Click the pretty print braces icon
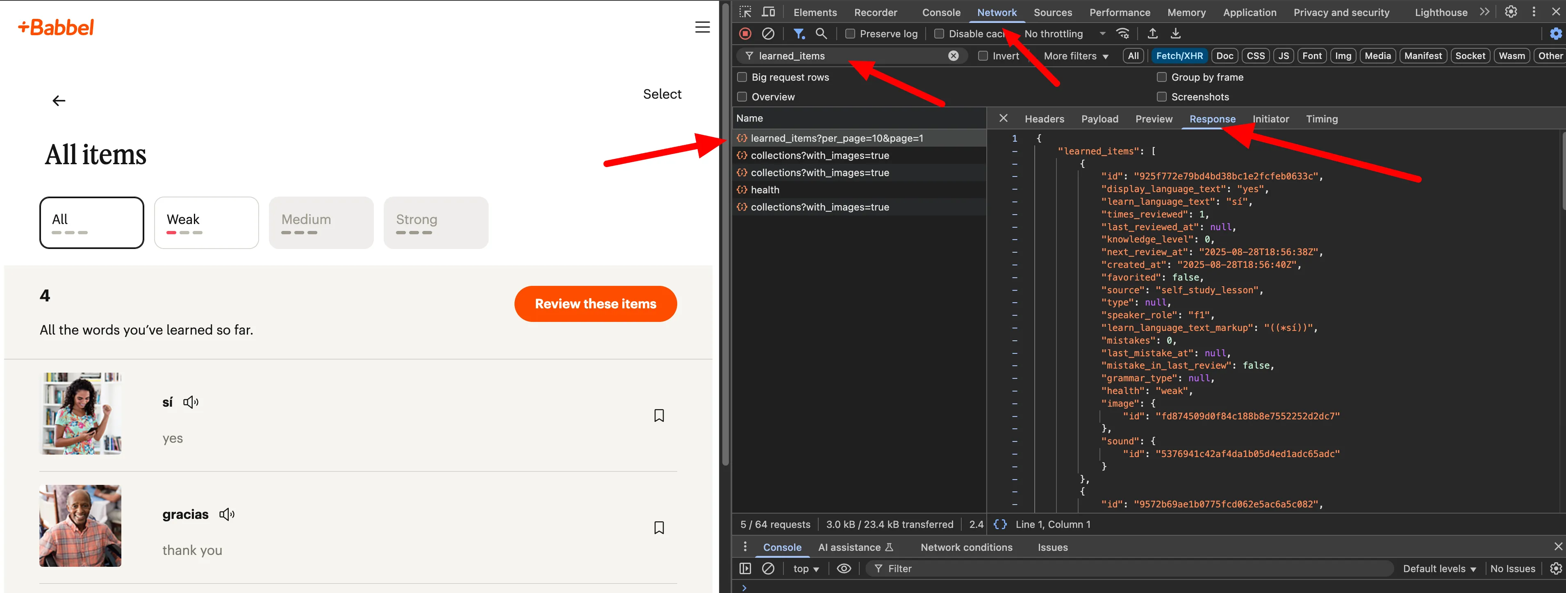Viewport: 1566px width, 593px height. [999, 524]
